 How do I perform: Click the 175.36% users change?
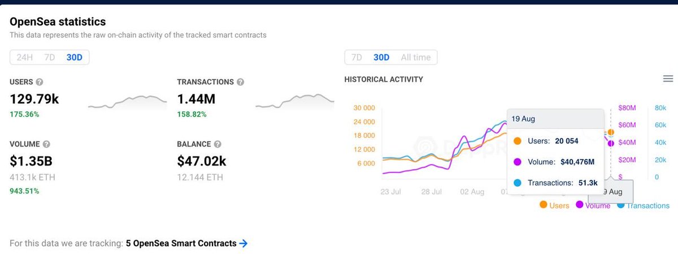(24, 114)
